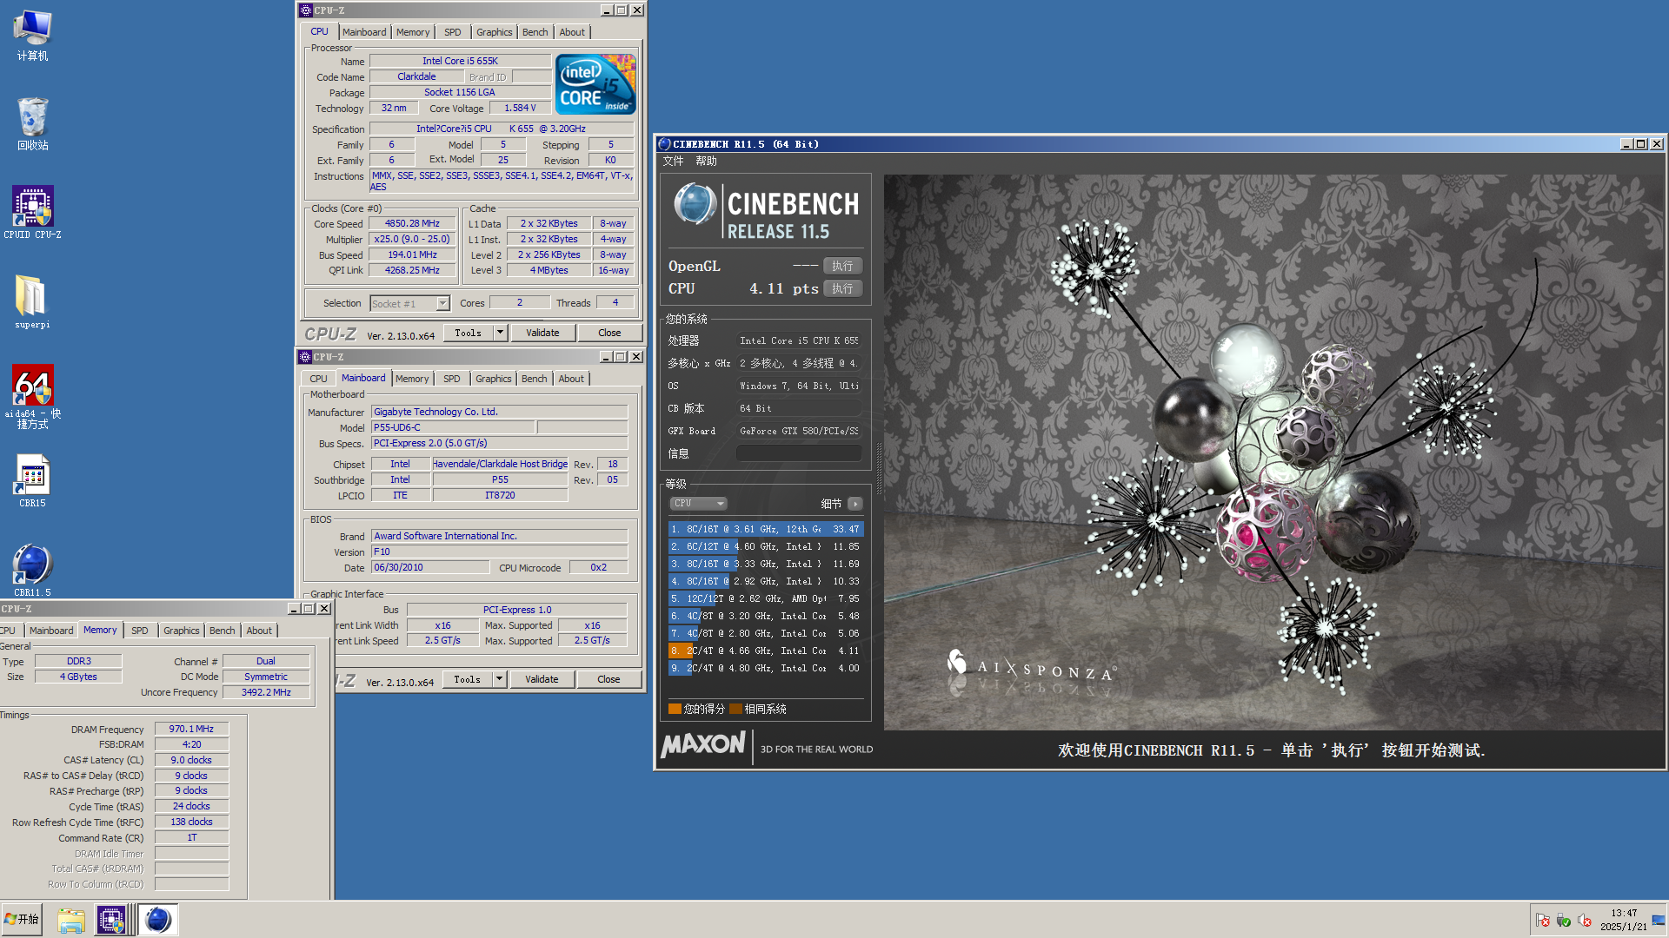The image size is (1669, 938).
Task: Run the CPU test with 执行 button
Action: click(842, 288)
